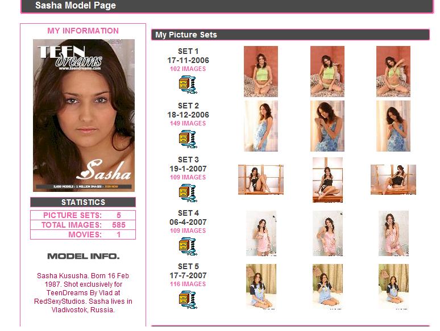The height and width of the screenshot is (331, 440).
Task: Click the 109 Images link under Set 3
Action: point(188,177)
